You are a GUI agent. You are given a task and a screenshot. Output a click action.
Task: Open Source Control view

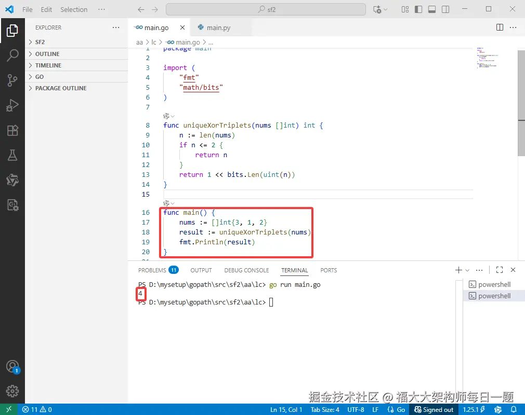point(12,80)
